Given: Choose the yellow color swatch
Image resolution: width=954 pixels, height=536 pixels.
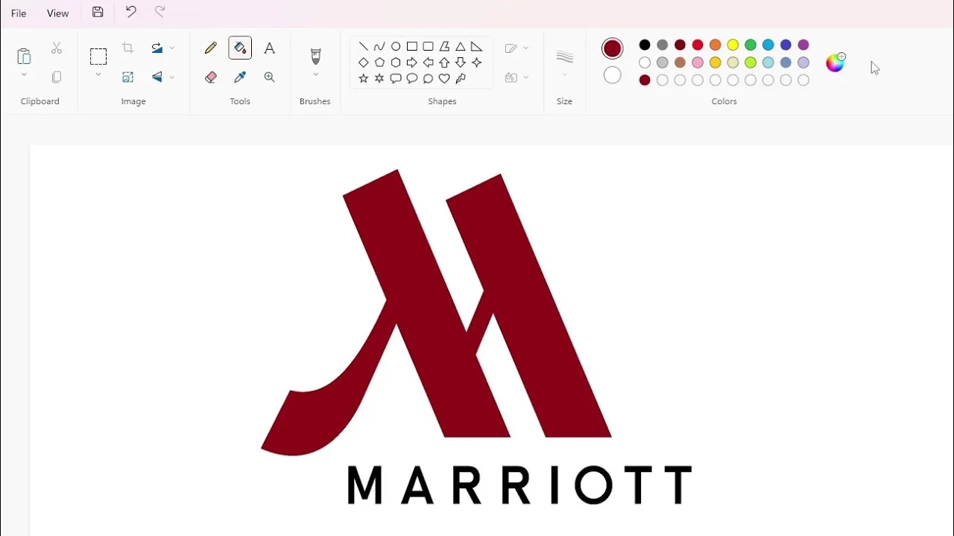Looking at the screenshot, I should click(x=733, y=45).
